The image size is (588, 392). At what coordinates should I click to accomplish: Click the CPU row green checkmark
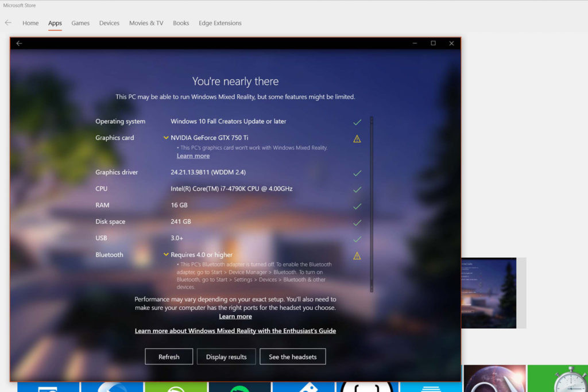(357, 189)
